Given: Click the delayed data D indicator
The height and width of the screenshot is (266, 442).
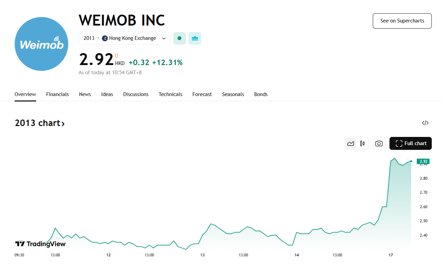Looking at the screenshot, I should (x=117, y=56).
